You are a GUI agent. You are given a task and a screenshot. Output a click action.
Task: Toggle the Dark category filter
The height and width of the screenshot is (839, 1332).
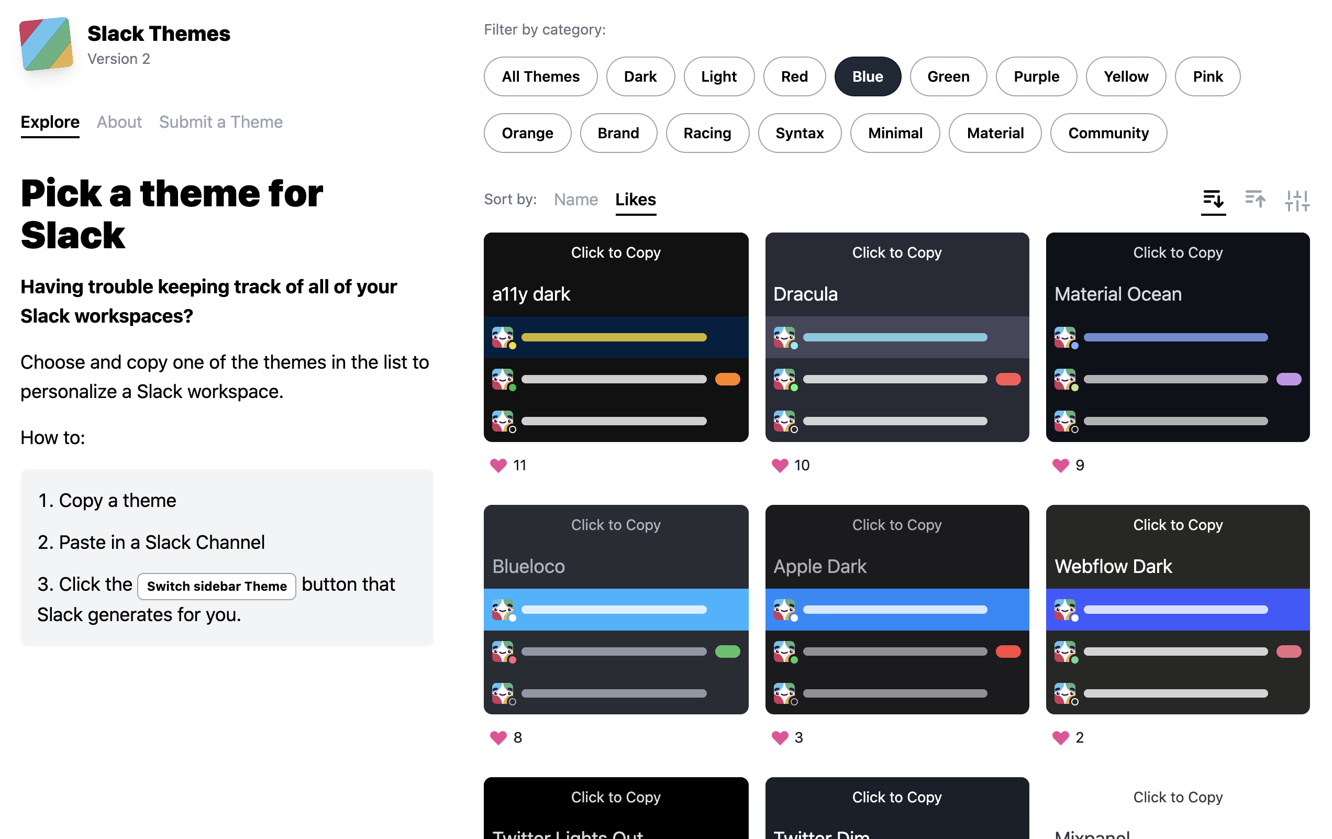640,76
